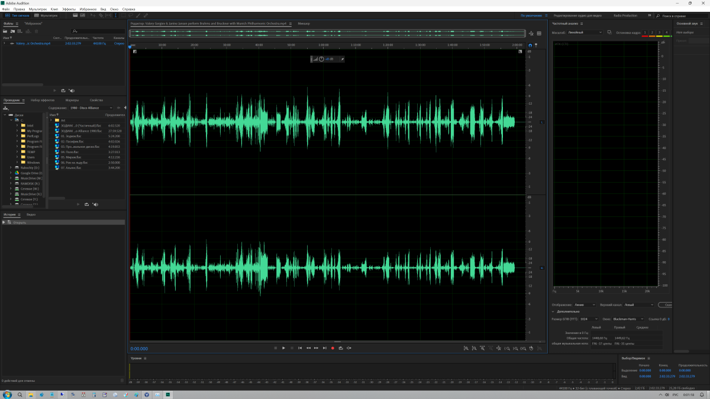Screen dimensions: 710x399
Task: Click the Zoom Out amplitude icon
Action: pos(474,348)
